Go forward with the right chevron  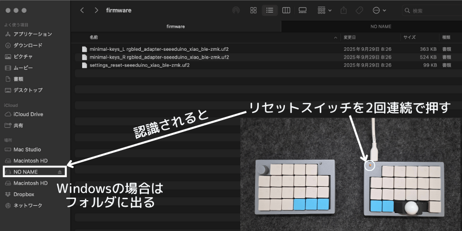pos(96,10)
